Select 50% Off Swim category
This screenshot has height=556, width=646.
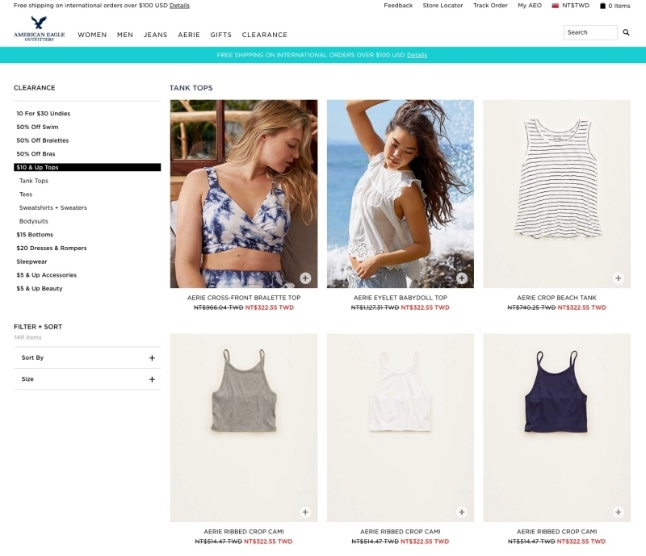(x=37, y=127)
